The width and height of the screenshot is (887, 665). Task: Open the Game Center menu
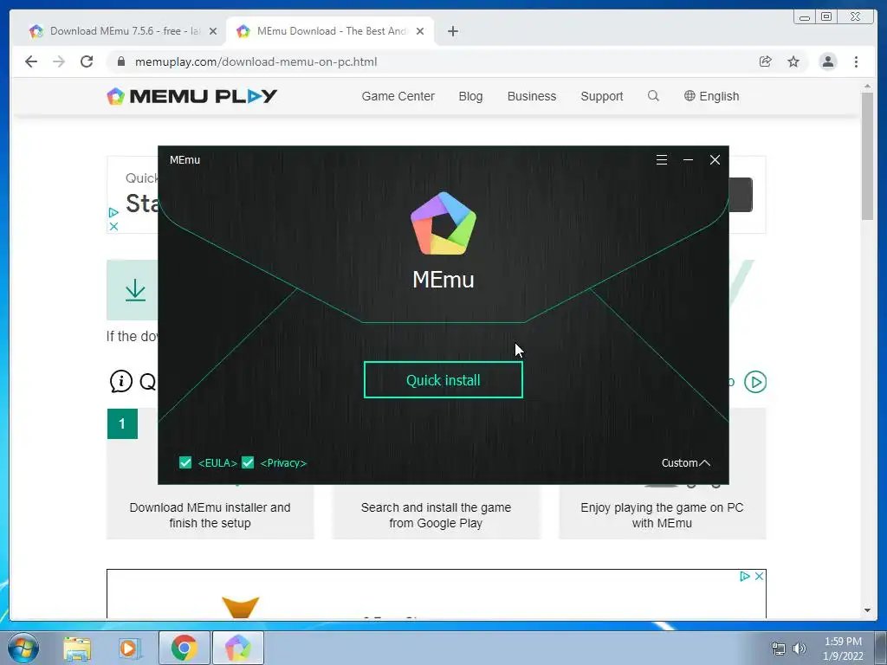(398, 96)
